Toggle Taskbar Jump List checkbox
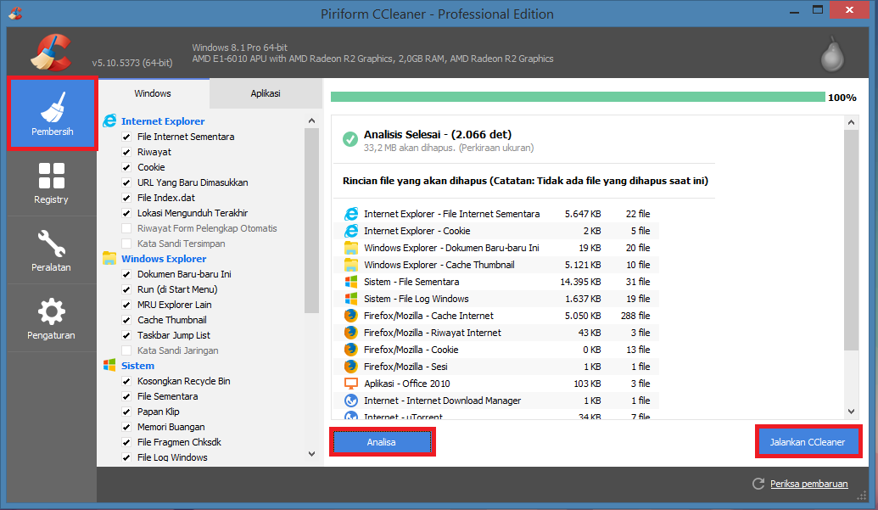The height and width of the screenshot is (510, 878). [126, 335]
